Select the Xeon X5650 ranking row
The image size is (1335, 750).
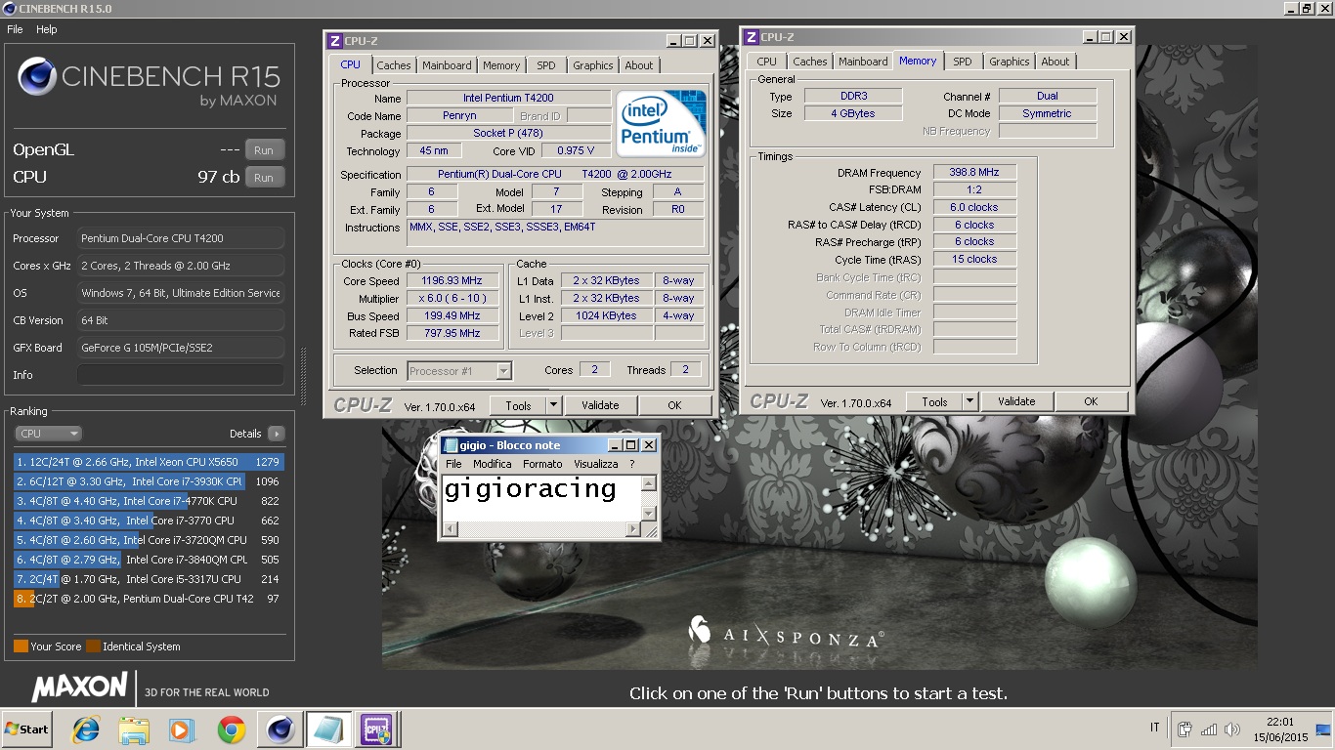[149, 462]
